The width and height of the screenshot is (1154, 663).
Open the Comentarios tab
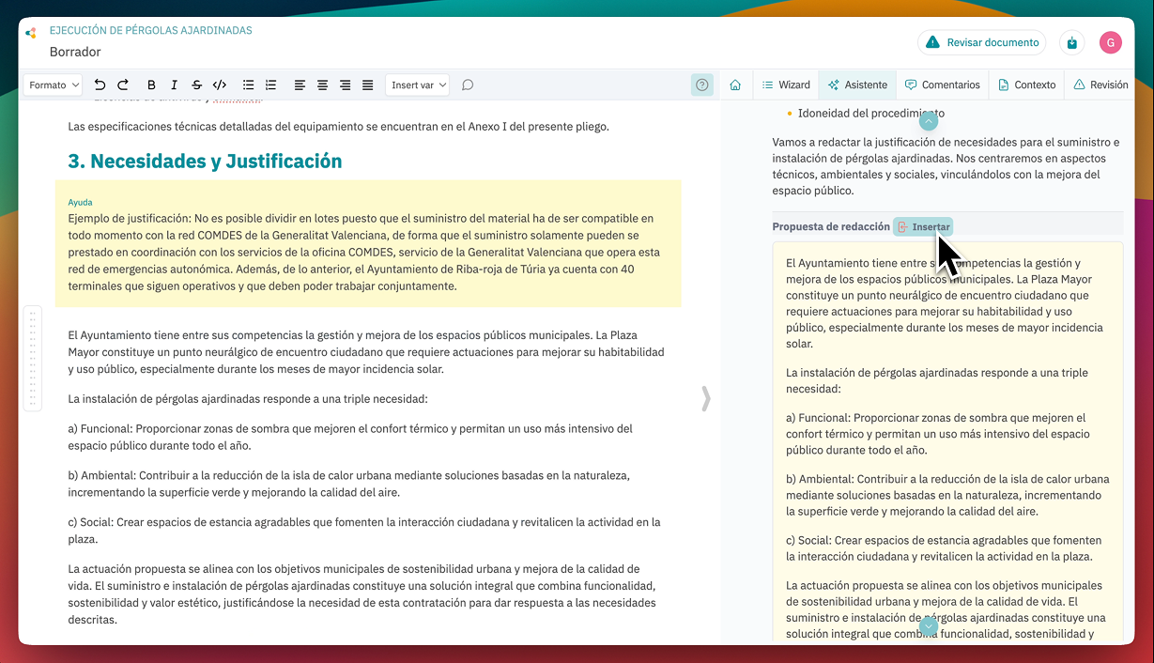click(942, 85)
